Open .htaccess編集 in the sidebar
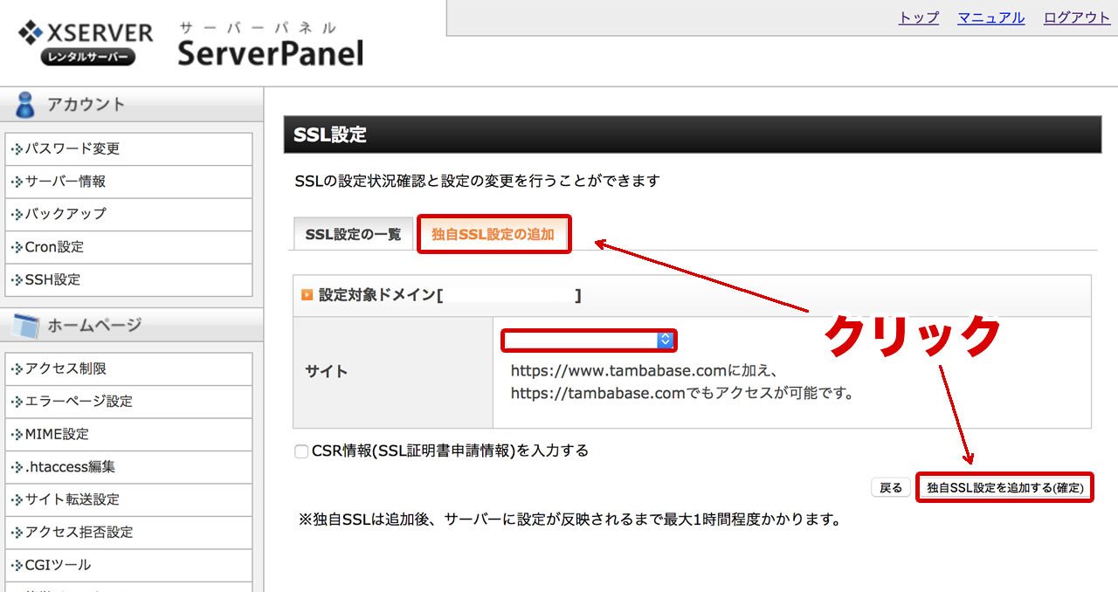The height and width of the screenshot is (592, 1118). tap(128, 467)
